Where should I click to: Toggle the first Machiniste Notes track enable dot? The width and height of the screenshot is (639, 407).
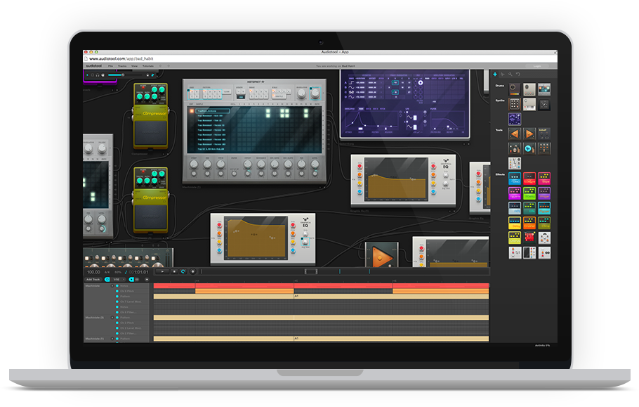tap(117, 286)
